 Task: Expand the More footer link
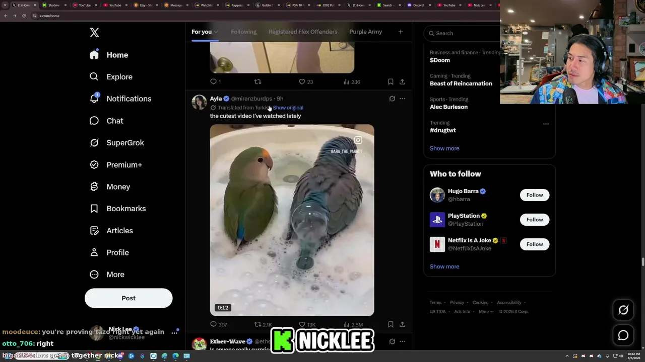coord(485,312)
